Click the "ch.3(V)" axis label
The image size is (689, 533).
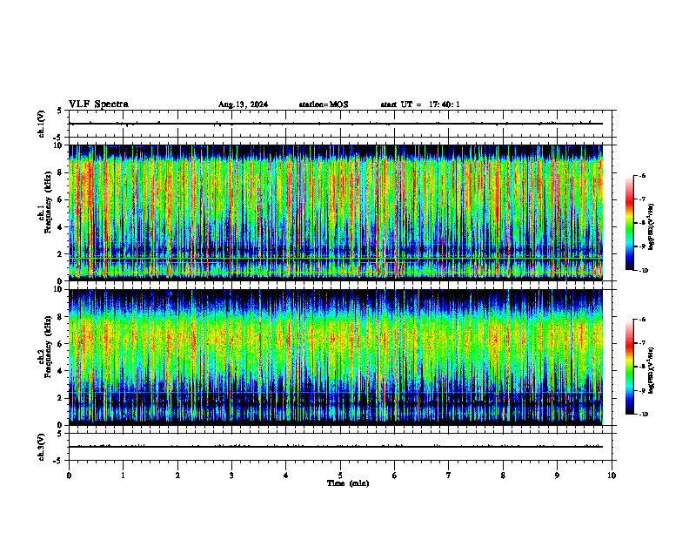[x=41, y=447]
